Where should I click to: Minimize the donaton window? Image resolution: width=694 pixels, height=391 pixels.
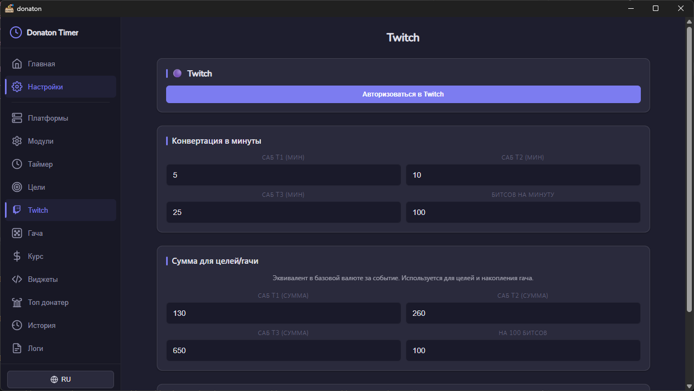[x=630, y=8]
